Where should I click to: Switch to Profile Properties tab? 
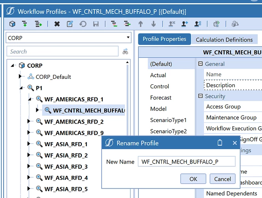click(x=164, y=39)
